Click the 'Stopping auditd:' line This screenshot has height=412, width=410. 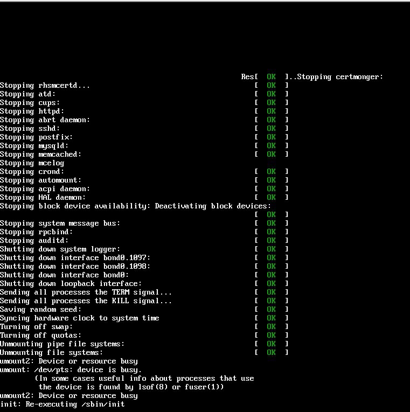point(34,241)
